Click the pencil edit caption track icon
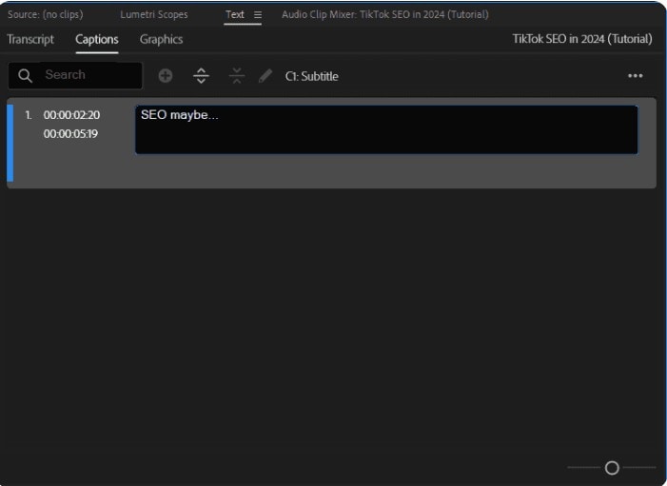 (x=265, y=76)
